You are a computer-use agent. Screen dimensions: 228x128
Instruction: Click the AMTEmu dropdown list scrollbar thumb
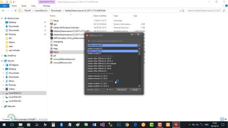click(x=139, y=53)
